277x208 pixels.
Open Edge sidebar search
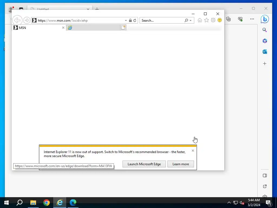[265, 30]
